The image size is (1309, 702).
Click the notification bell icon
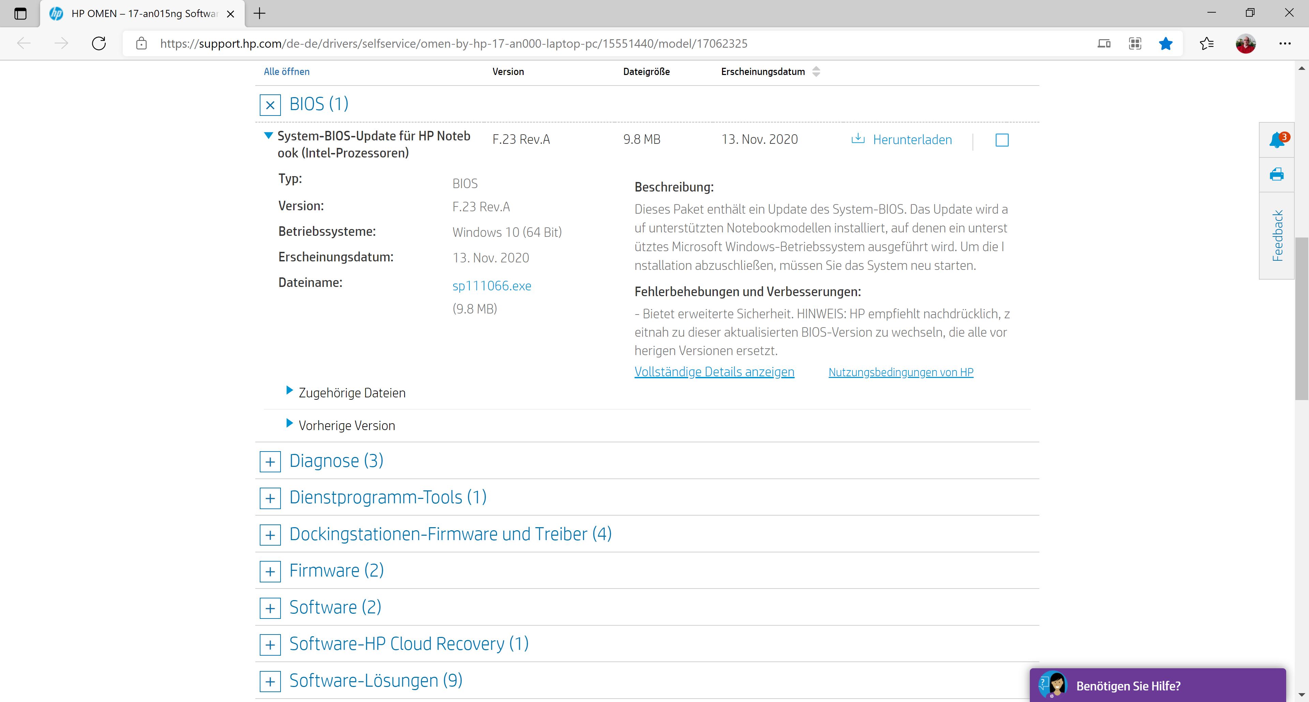click(1277, 140)
